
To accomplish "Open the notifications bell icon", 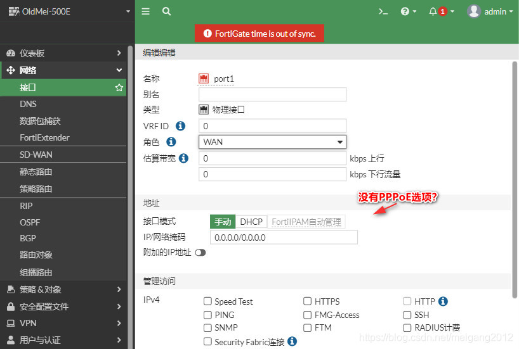I will pos(433,11).
